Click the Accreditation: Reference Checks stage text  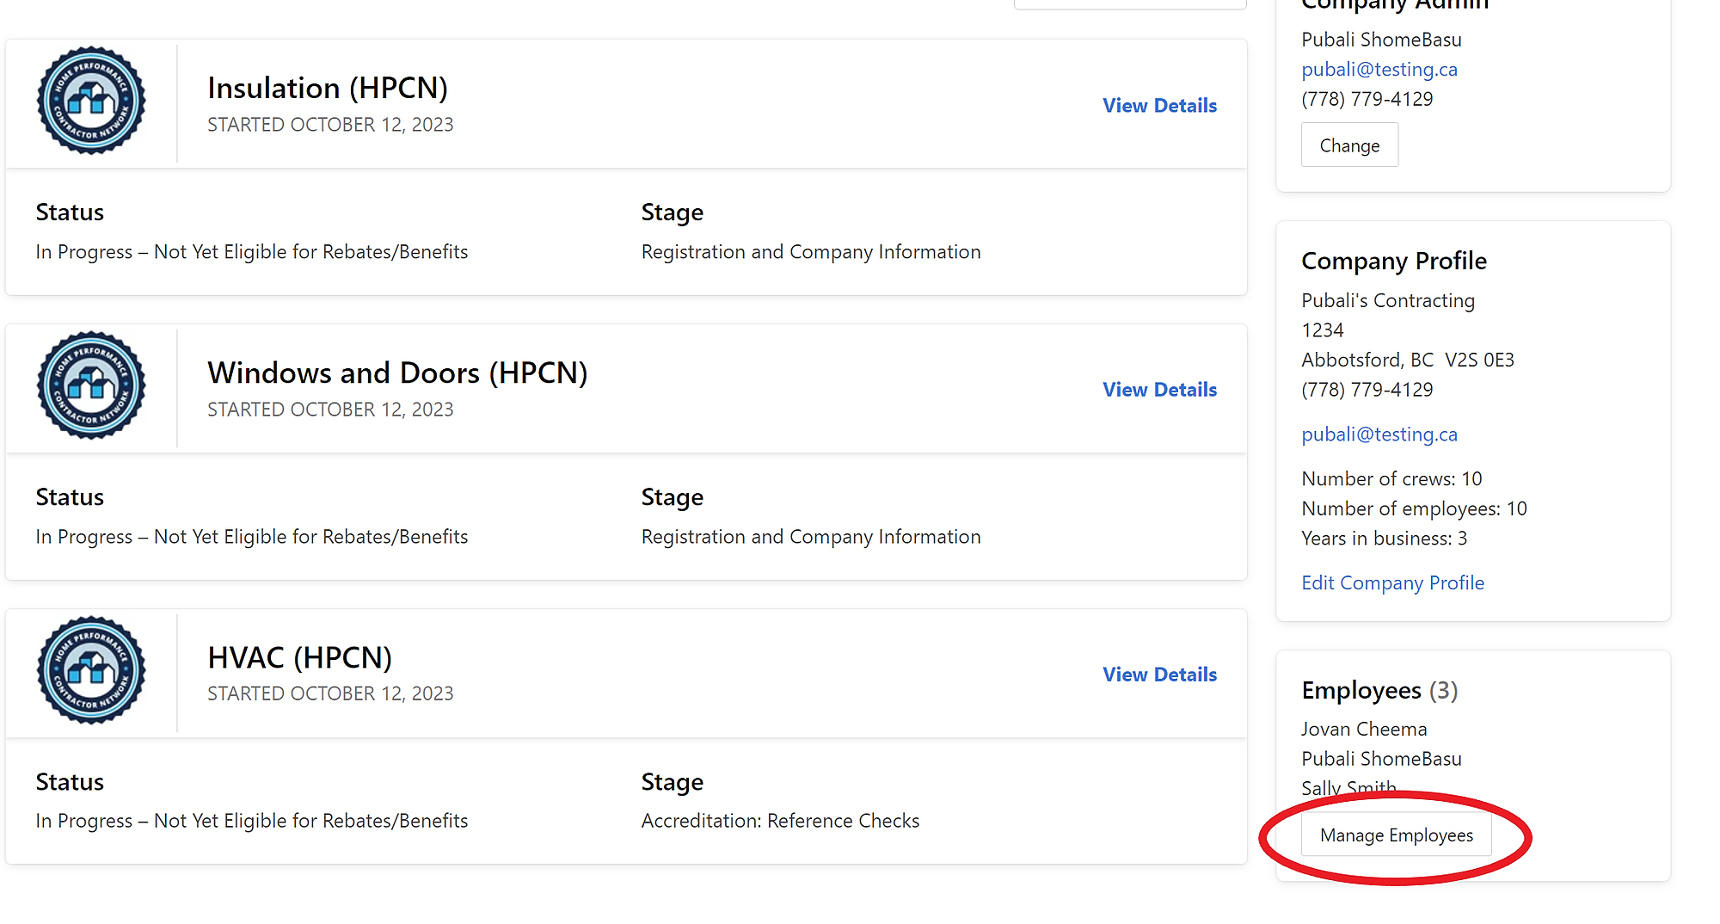point(780,821)
